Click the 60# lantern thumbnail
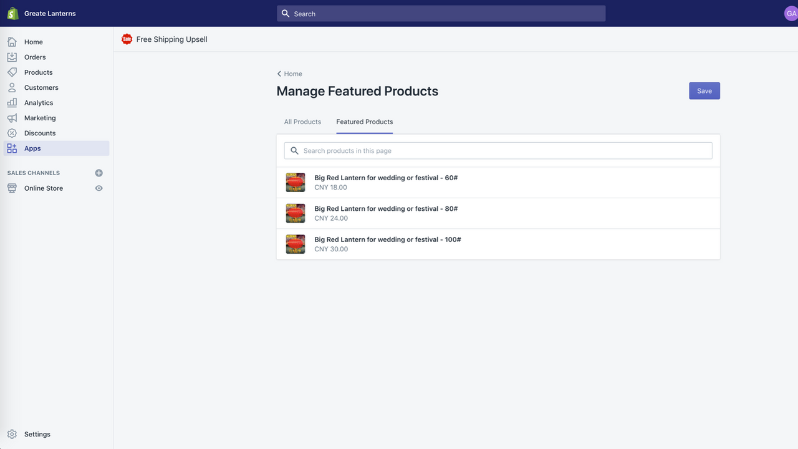 pos(296,183)
